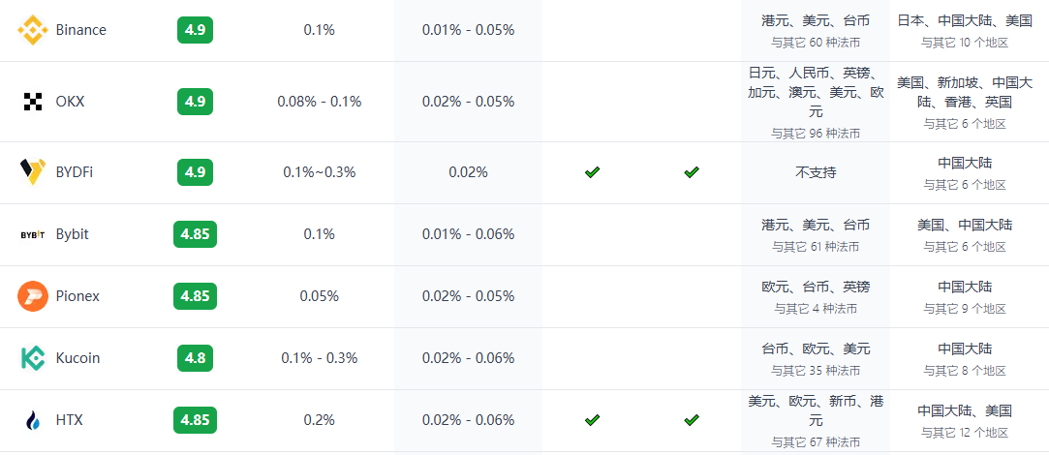Image resolution: width=1049 pixels, height=455 pixels.
Task: Open the Binance exchange name link
Action: [x=81, y=30]
